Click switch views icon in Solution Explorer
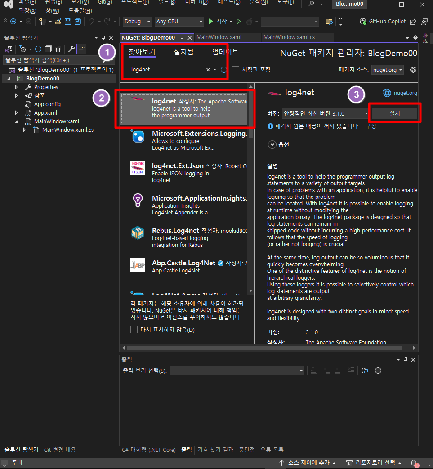This screenshot has height=469, width=433. click(x=9, y=49)
